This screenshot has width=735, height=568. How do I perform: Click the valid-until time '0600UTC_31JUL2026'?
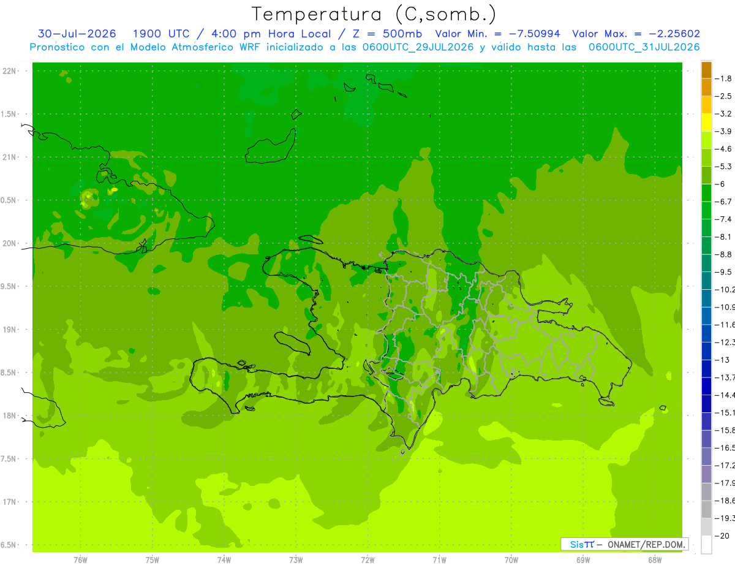point(644,47)
